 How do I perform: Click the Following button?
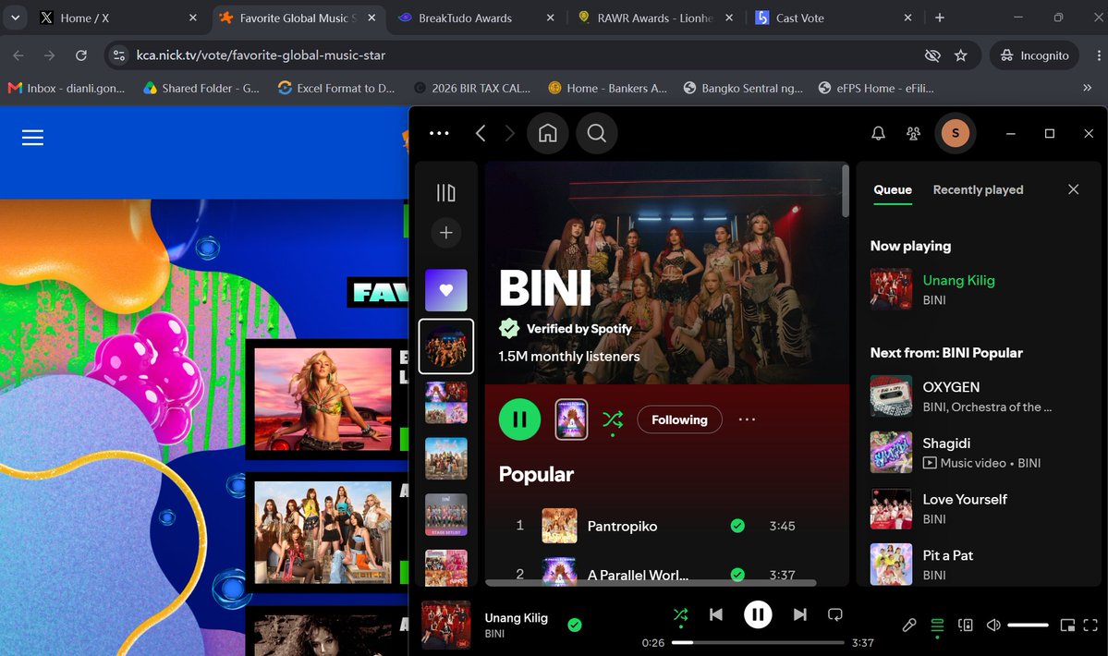click(679, 419)
